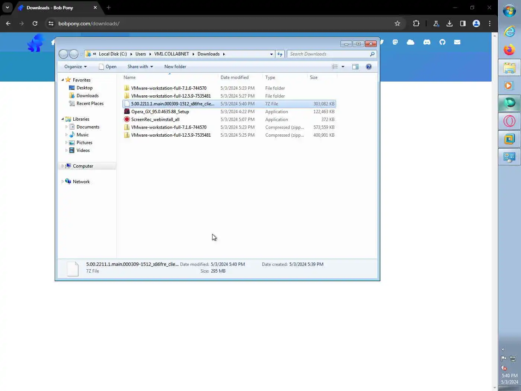Image resolution: width=521 pixels, height=391 pixels.
Task: Toggle Chrome side panel
Action: pyautogui.click(x=463, y=23)
